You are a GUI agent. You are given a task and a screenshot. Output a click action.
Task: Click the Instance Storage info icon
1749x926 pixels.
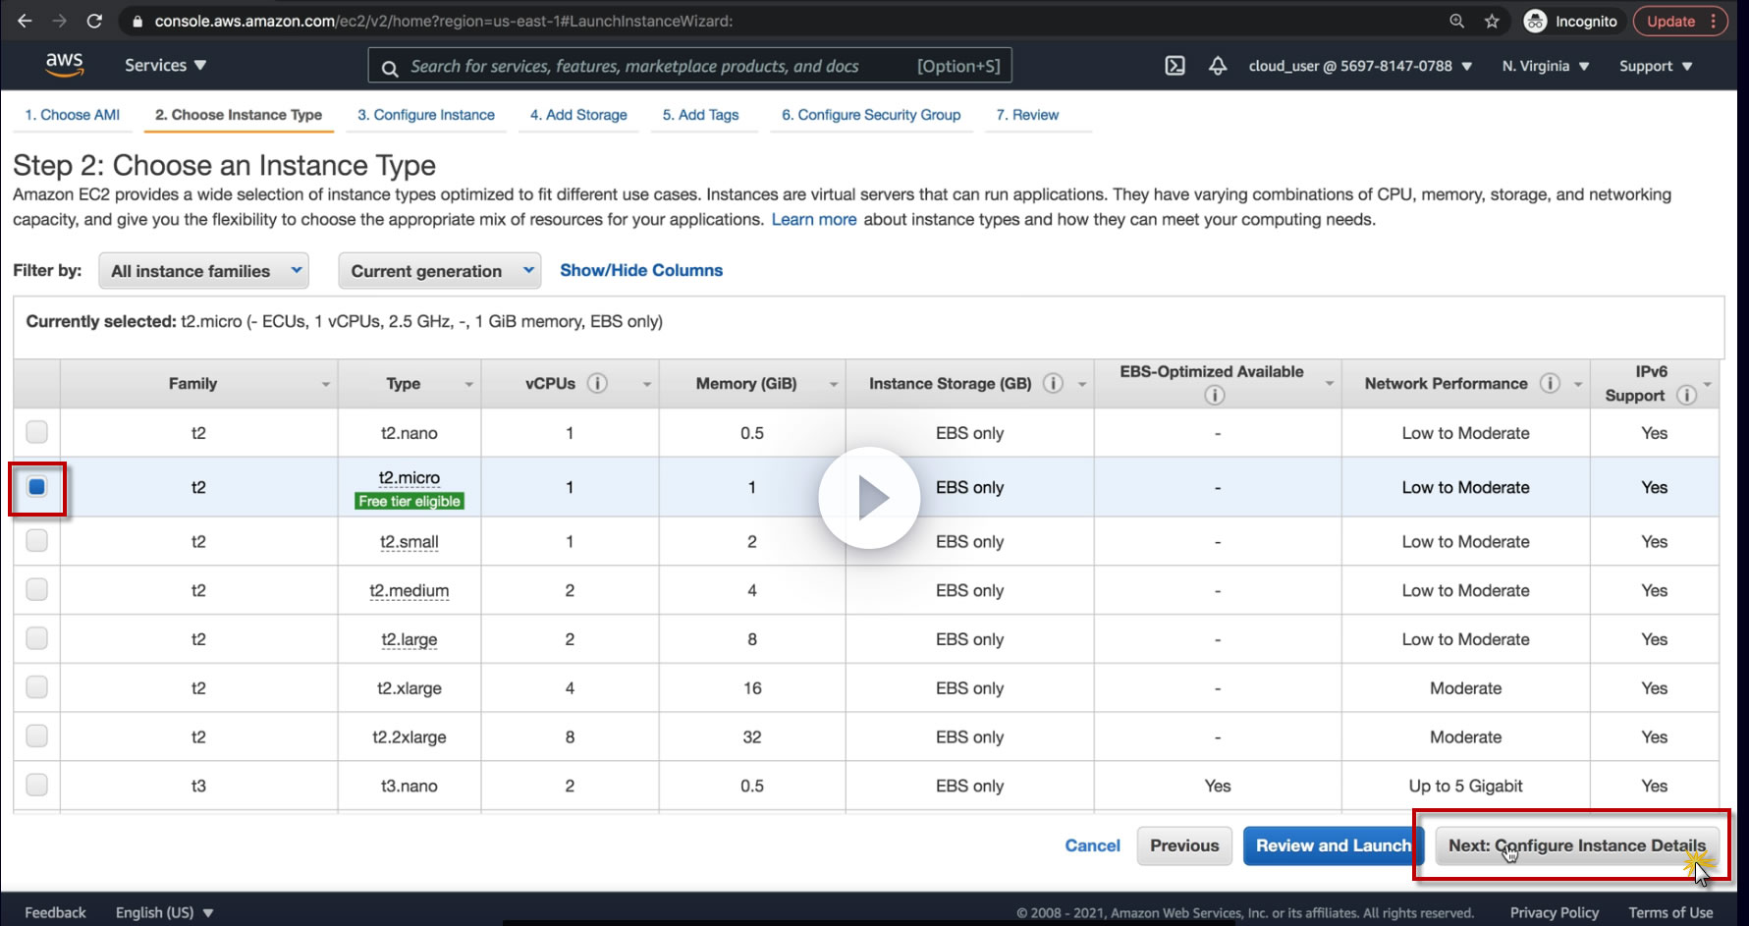pos(1053,384)
